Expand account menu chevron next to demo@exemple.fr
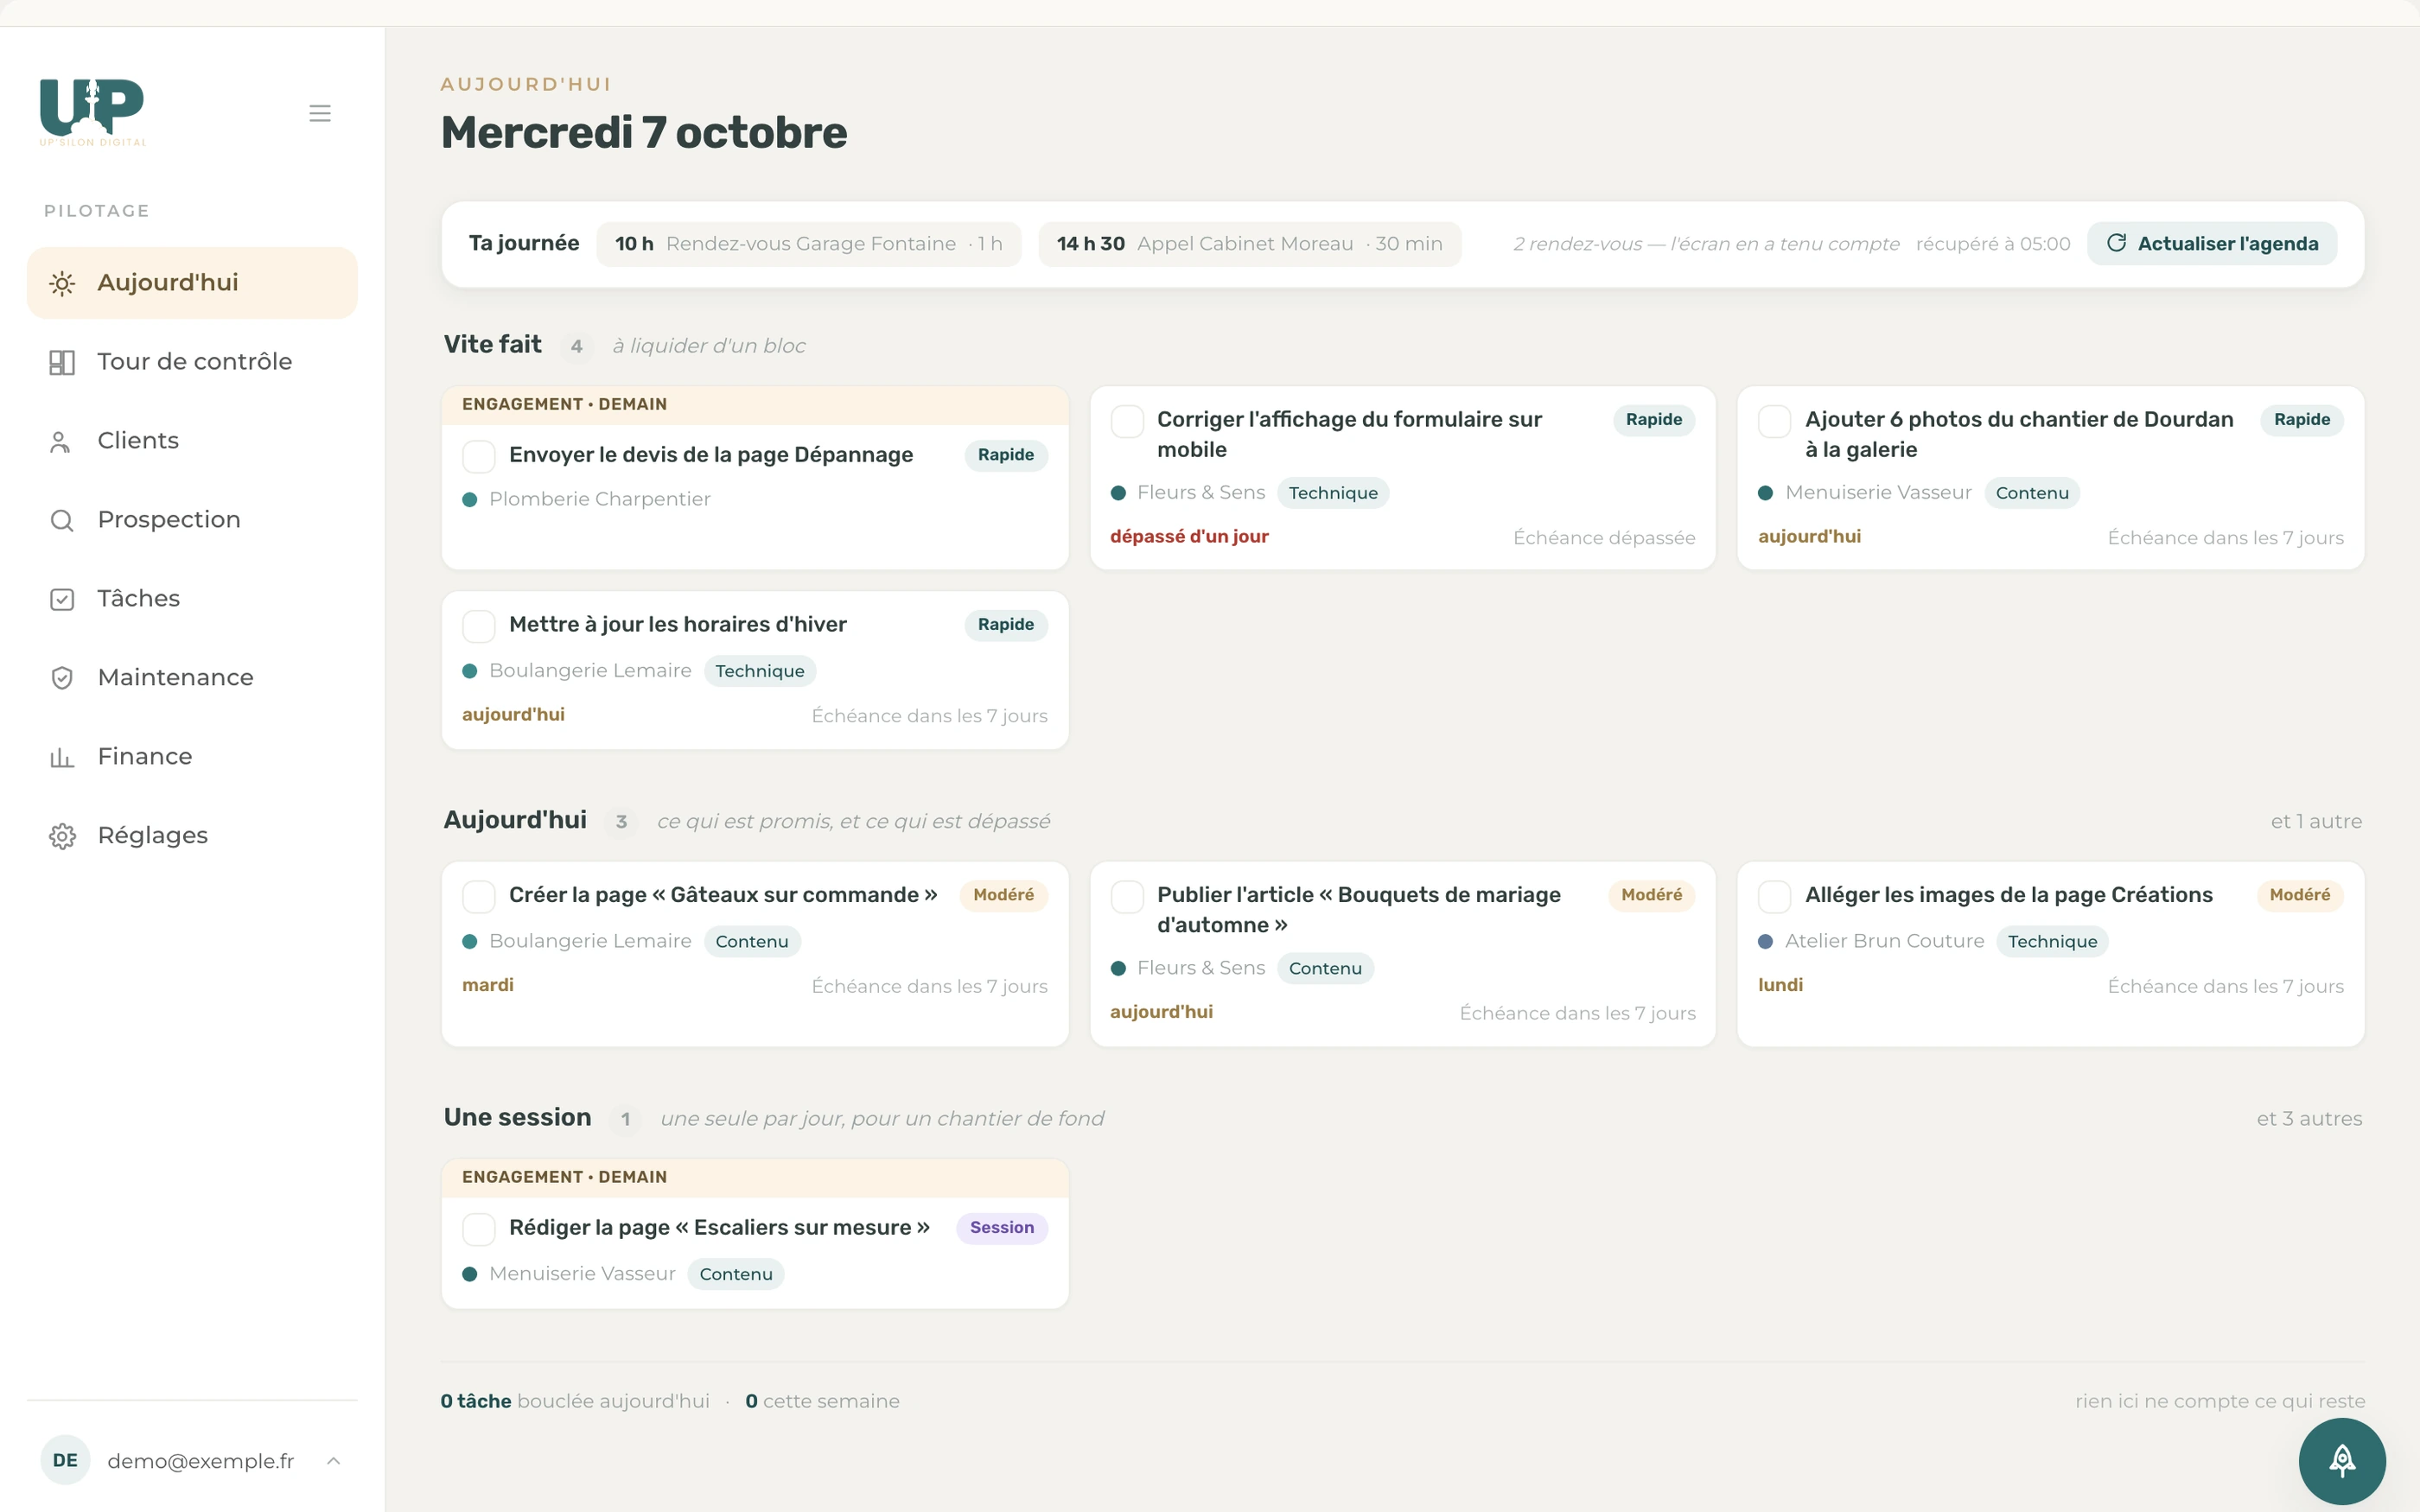This screenshot has width=2420, height=1512. pos(334,1461)
